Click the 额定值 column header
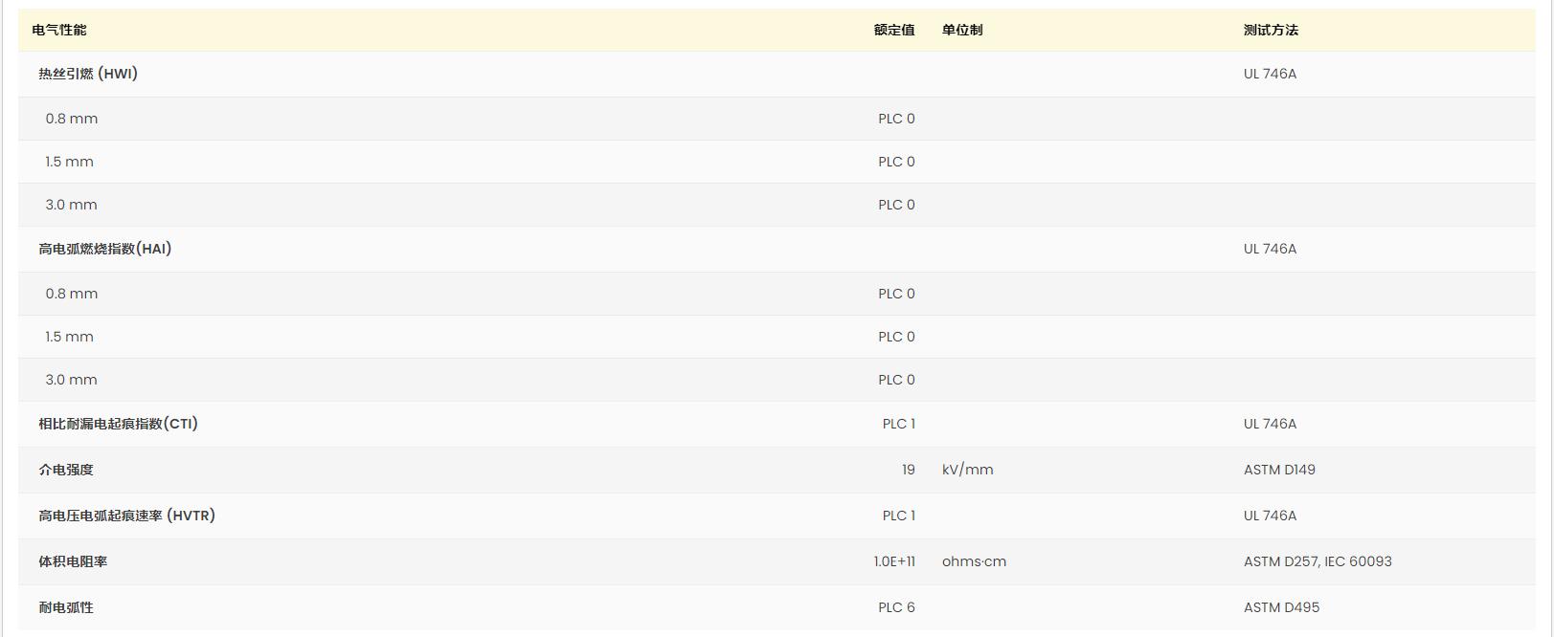The image size is (1554, 637). tap(893, 30)
